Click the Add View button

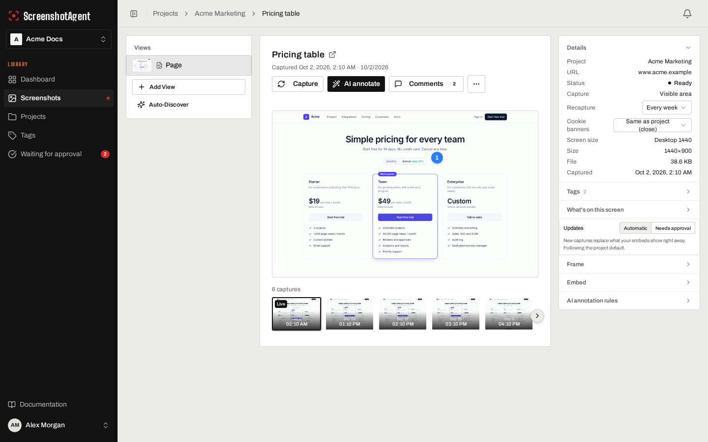pyautogui.click(x=189, y=87)
